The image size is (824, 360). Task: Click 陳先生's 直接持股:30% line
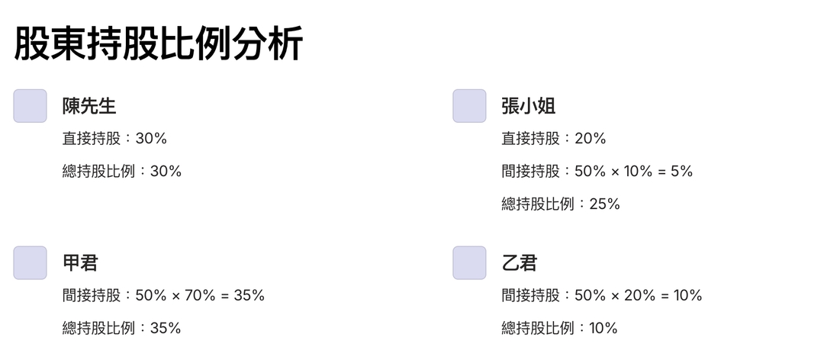point(114,139)
